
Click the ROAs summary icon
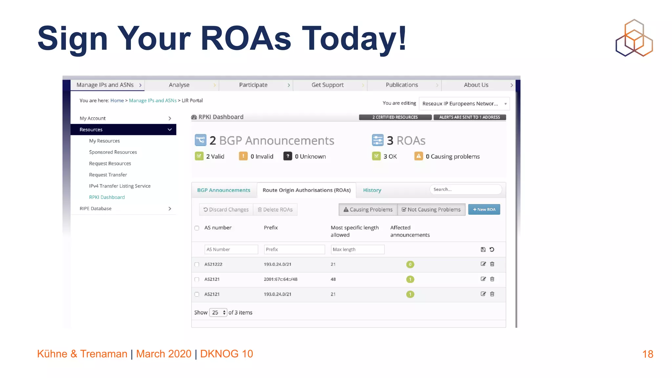[x=378, y=140]
